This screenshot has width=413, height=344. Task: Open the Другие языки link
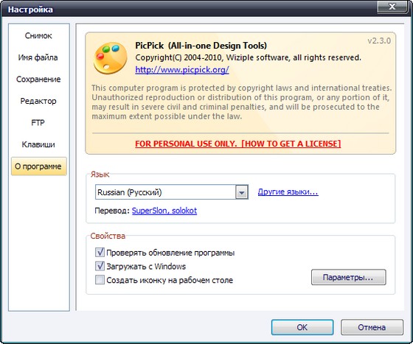click(x=288, y=192)
